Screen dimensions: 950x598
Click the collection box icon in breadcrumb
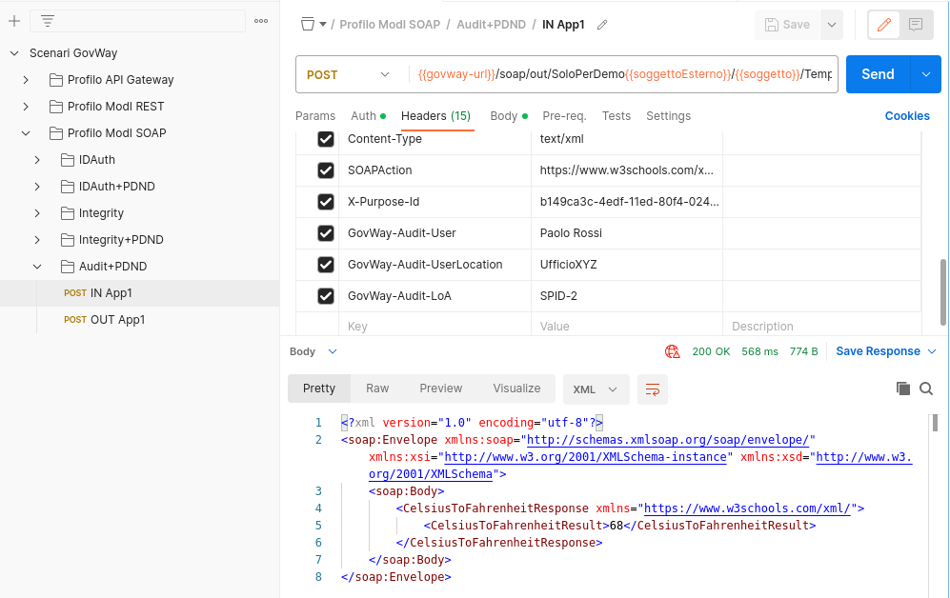coord(308,24)
